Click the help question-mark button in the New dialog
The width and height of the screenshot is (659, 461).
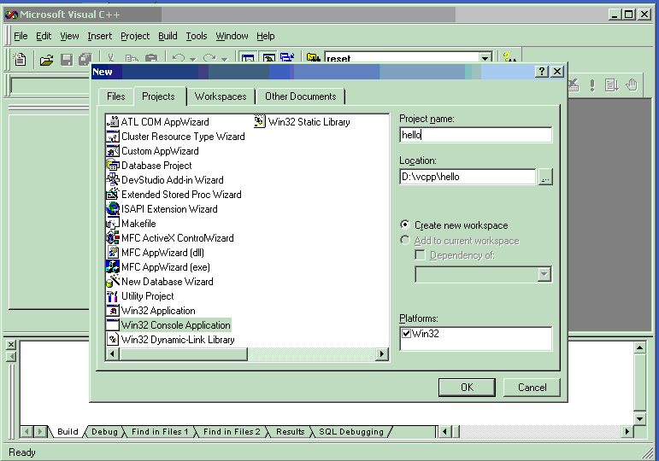coord(541,72)
